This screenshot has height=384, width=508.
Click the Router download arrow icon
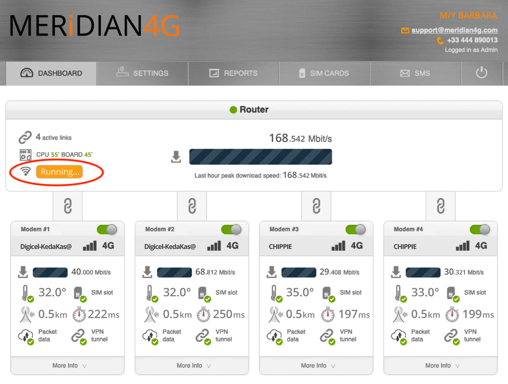pyautogui.click(x=176, y=157)
